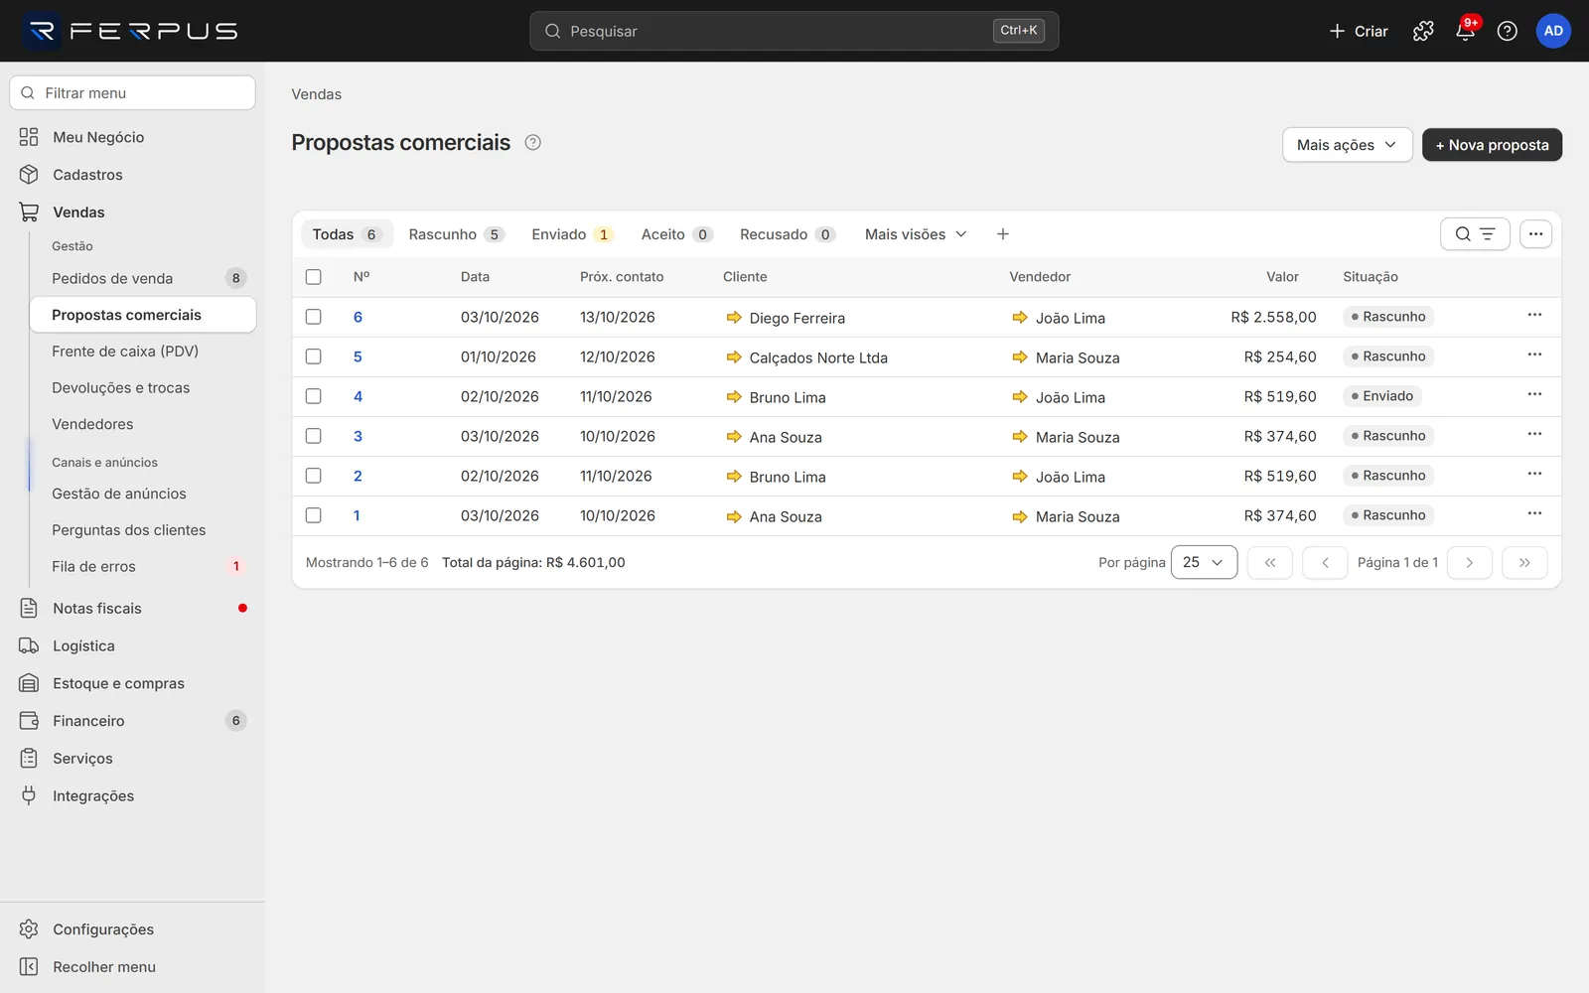Add a new view with plus icon
The width and height of the screenshot is (1589, 993).
pyautogui.click(x=1003, y=234)
